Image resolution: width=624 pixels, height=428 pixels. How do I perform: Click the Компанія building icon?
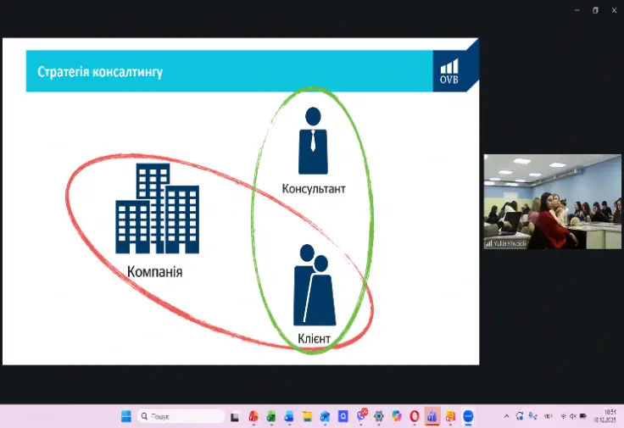pyautogui.click(x=157, y=209)
